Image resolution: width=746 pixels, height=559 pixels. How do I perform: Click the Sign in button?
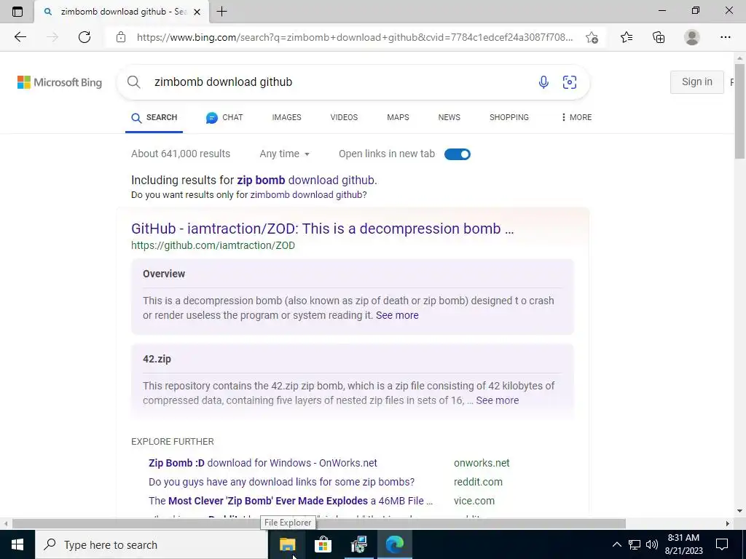point(697,82)
